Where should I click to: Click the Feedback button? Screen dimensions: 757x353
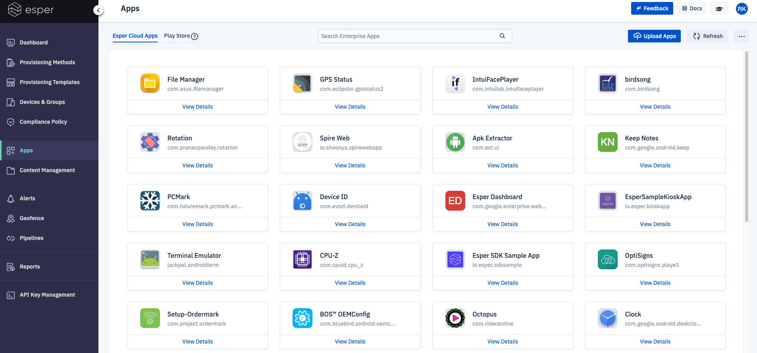pos(652,8)
